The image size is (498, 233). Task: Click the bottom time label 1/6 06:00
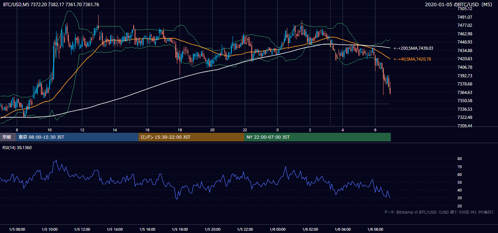click(375, 230)
